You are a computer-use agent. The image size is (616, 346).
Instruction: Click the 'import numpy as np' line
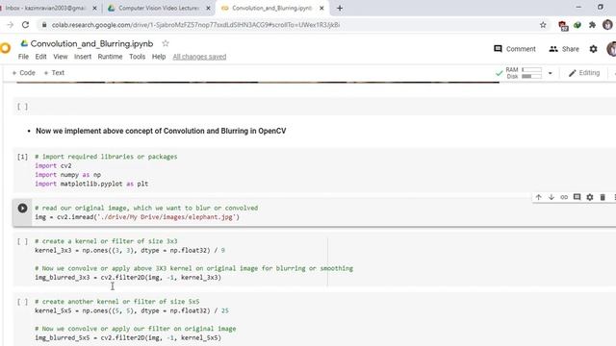point(68,175)
